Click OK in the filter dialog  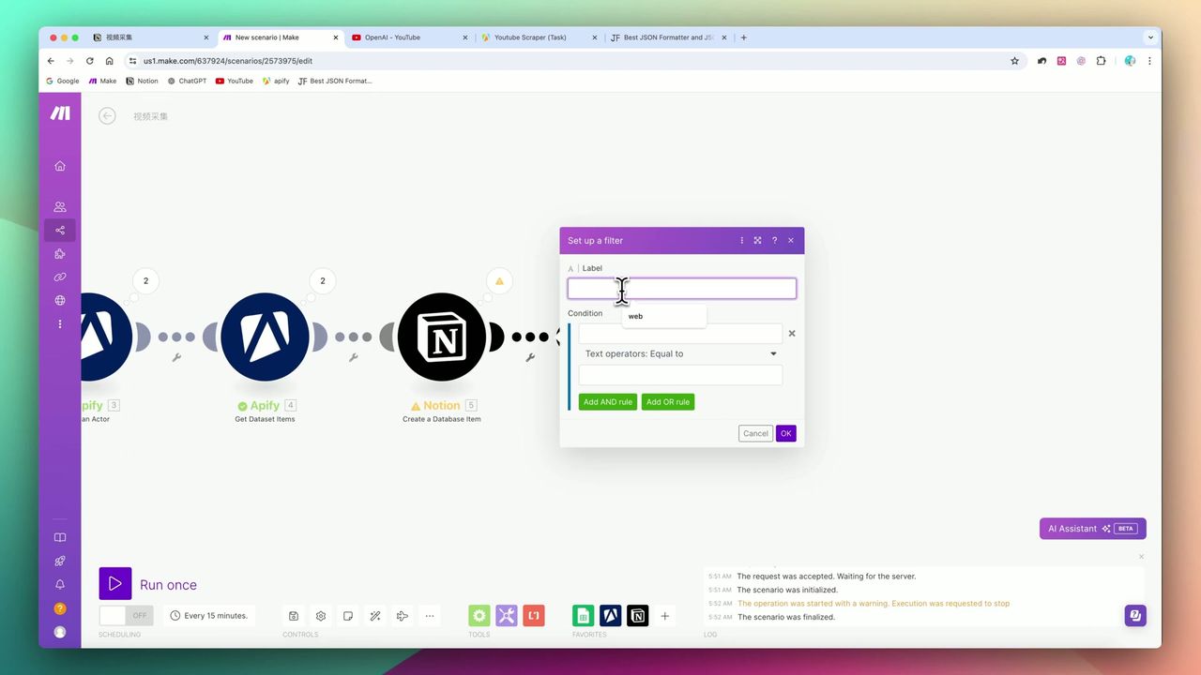[x=785, y=433]
